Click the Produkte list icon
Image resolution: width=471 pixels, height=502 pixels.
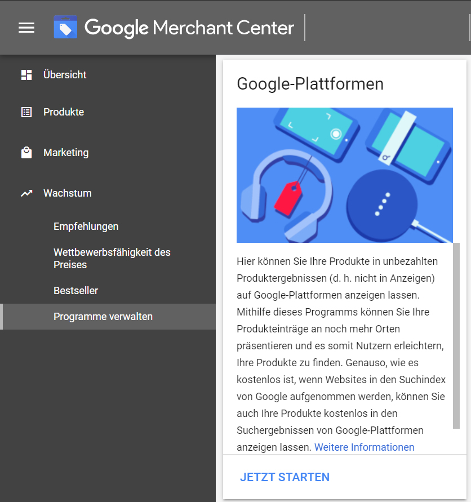(x=26, y=112)
